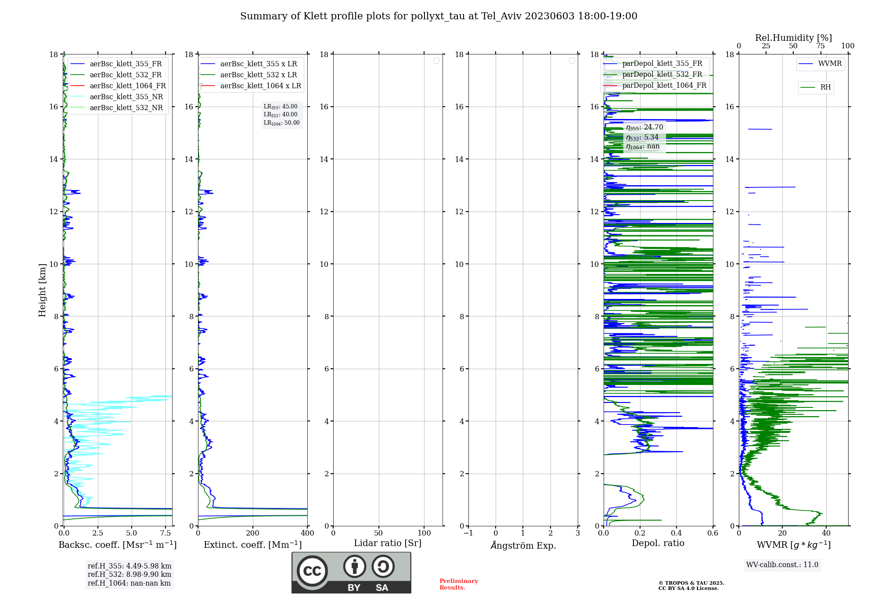Click the RH legend entry
This screenshot has height=597, width=878.
(816, 88)
